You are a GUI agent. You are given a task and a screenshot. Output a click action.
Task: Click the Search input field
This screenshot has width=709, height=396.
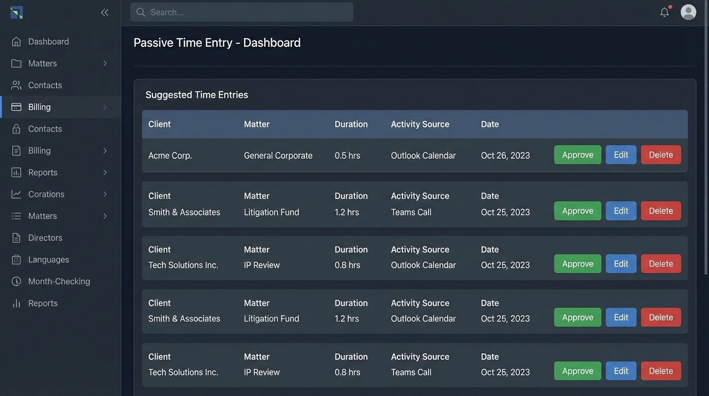pos(247,12)
